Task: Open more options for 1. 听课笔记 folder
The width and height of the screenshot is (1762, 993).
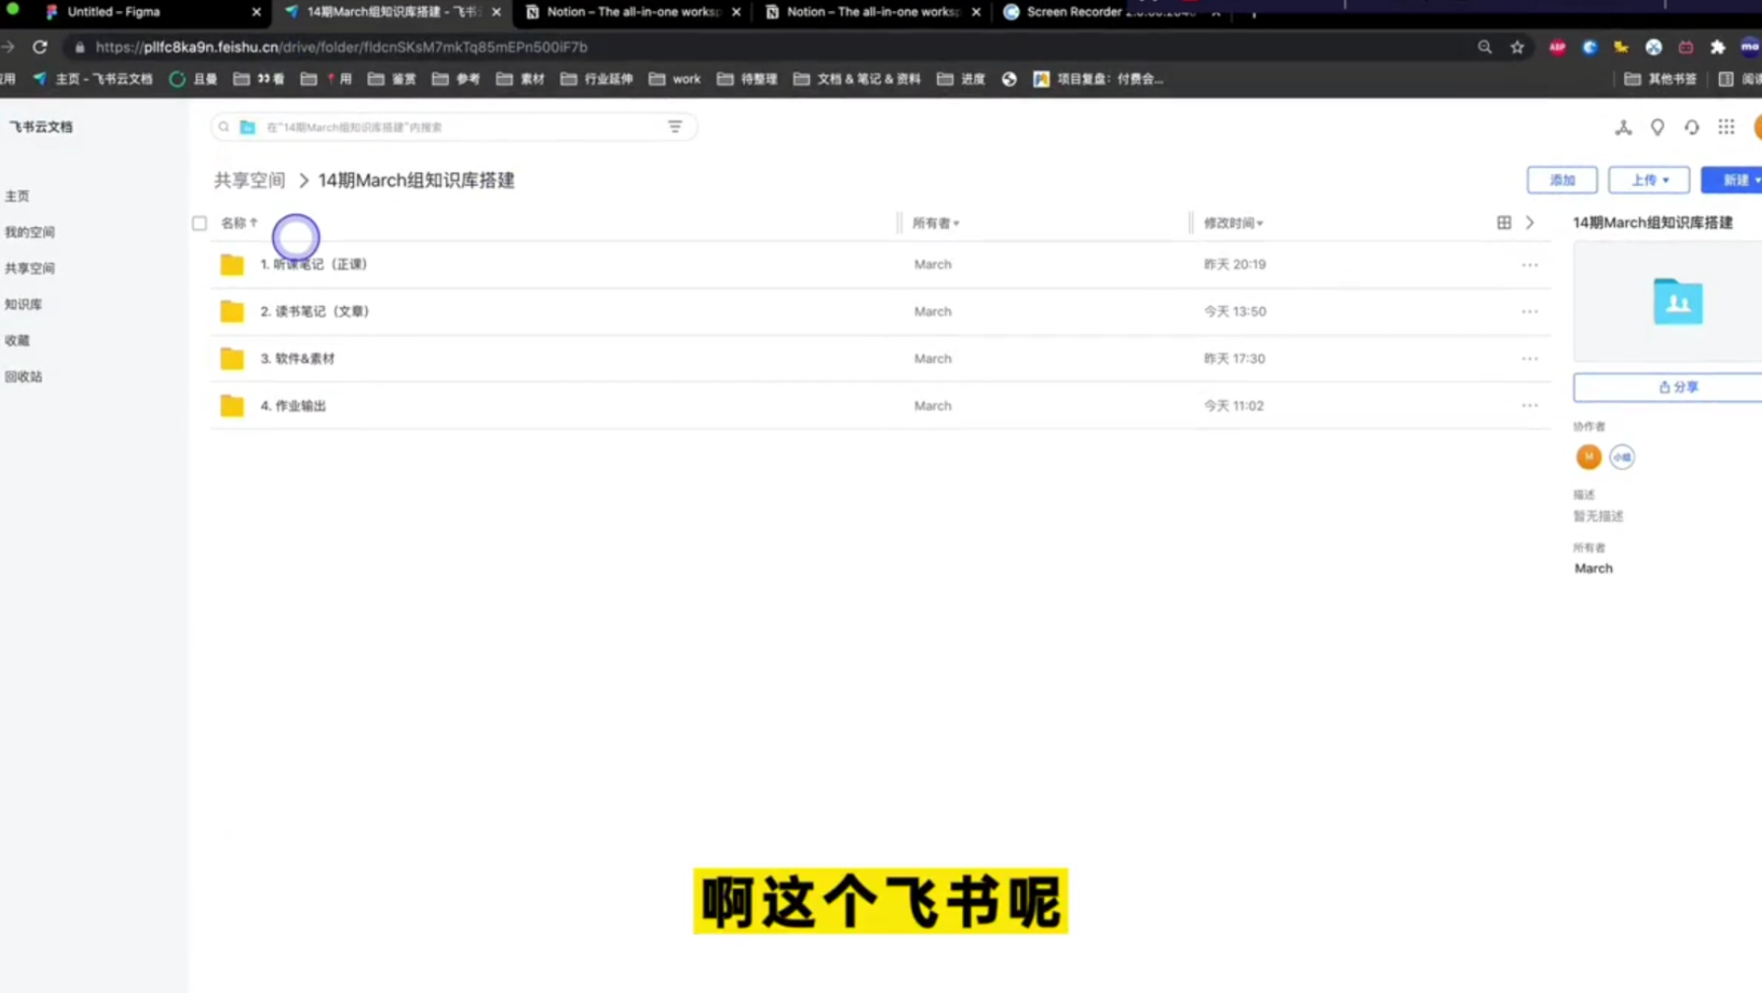Action: point(1529,265)
